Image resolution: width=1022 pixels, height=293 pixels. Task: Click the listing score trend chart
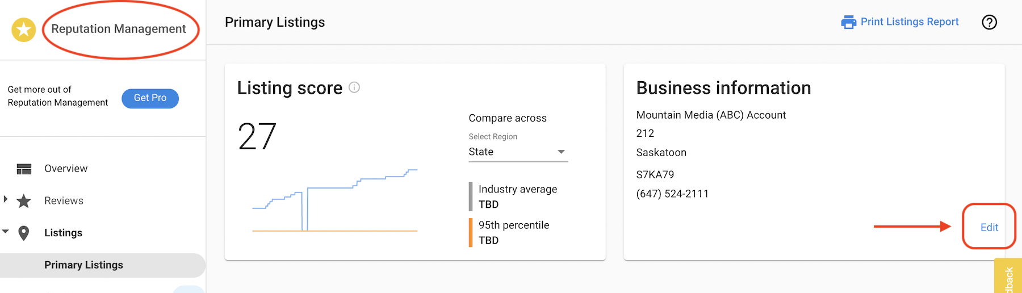(335, 200)
